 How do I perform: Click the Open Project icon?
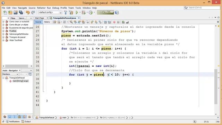tap(16, 12)
